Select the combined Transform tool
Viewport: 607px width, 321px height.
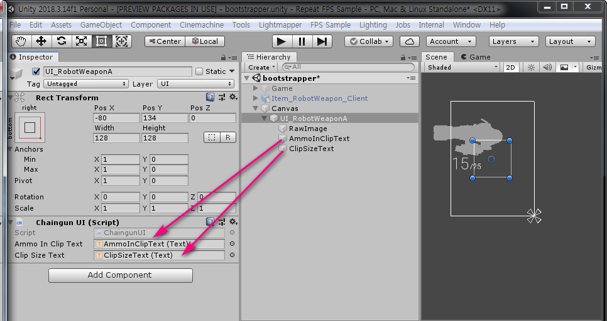(x=121, y=41)
